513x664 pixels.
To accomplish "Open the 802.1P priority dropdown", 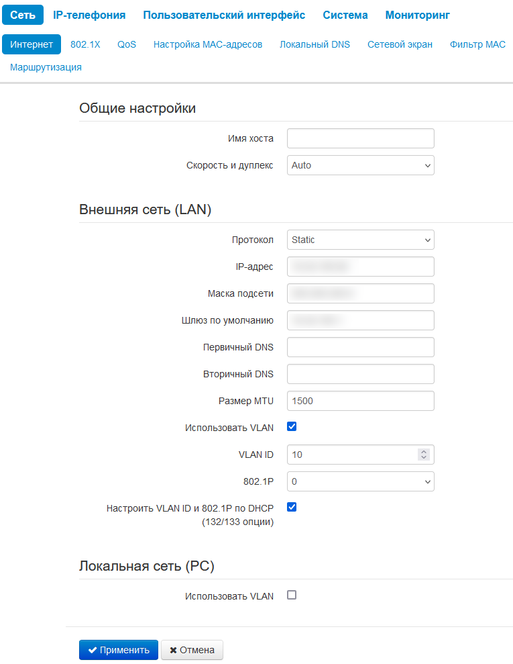I will pos(360,481).
